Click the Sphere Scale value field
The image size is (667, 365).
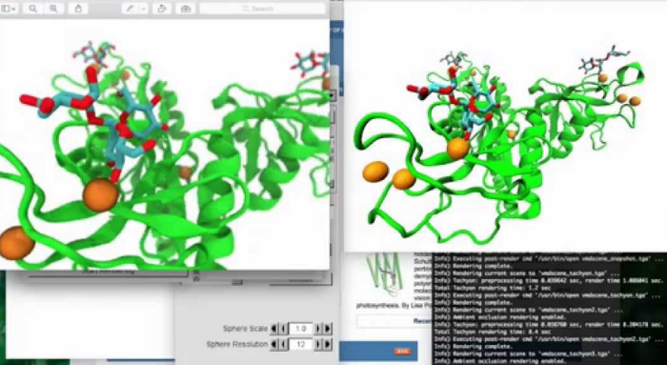(301, 329)
